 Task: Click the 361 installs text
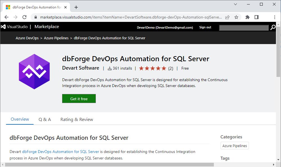pyautogui.click(x=123, y=68)
